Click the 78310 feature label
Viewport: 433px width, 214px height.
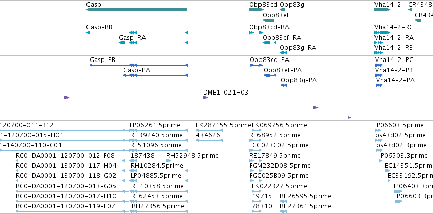click(x=262, y=206)
